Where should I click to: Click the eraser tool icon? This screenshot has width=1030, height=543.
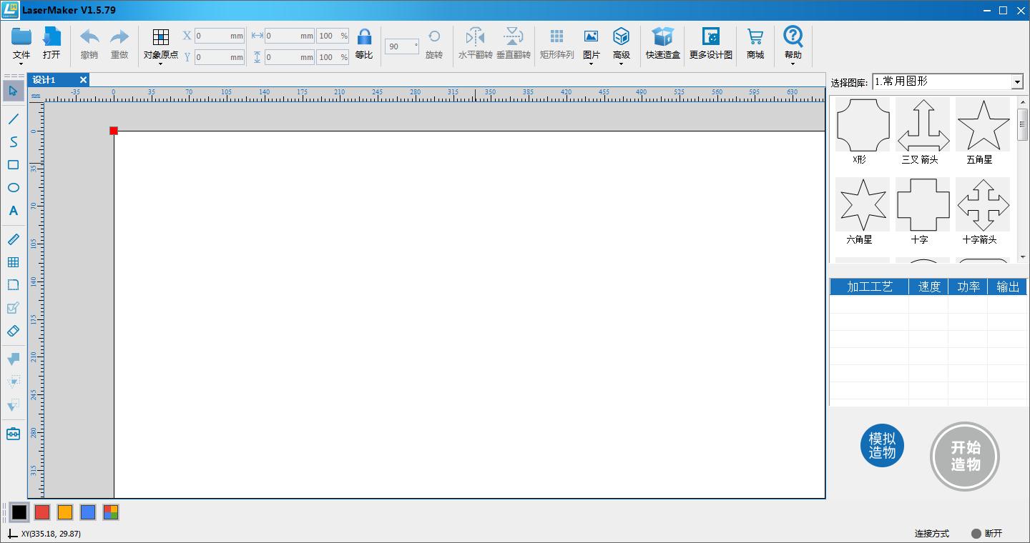[13, 331]
